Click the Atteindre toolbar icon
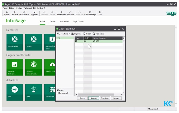 70,12
